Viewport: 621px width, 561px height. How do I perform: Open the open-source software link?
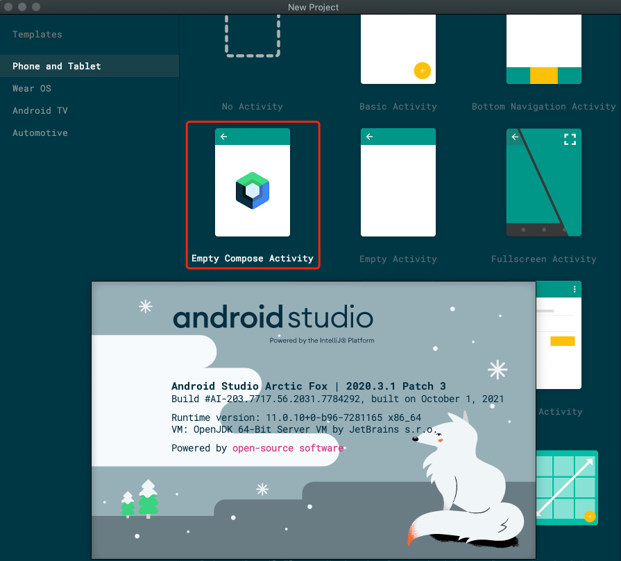288,448
